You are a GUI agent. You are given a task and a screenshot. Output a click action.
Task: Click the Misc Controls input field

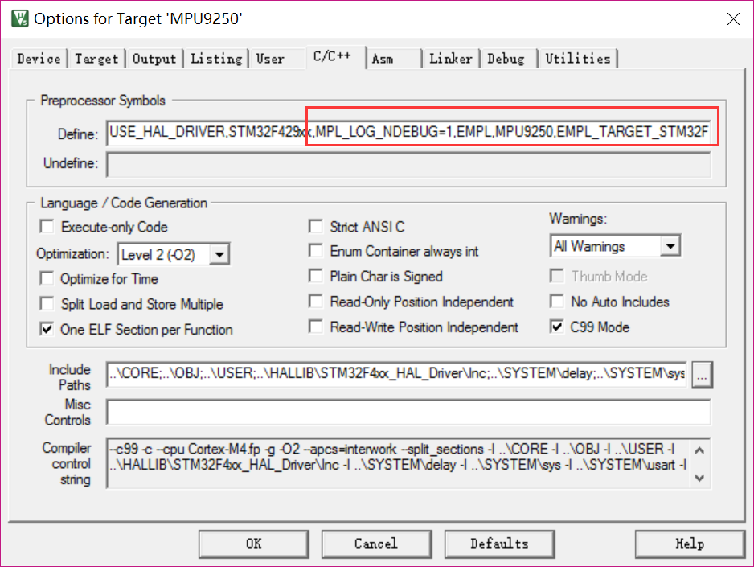pyautogui.click(x=408, y=412)
